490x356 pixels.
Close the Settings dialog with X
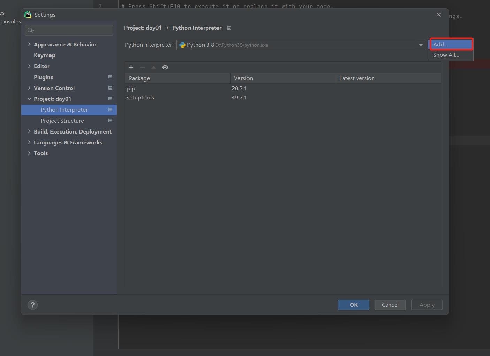click(439, 15)
